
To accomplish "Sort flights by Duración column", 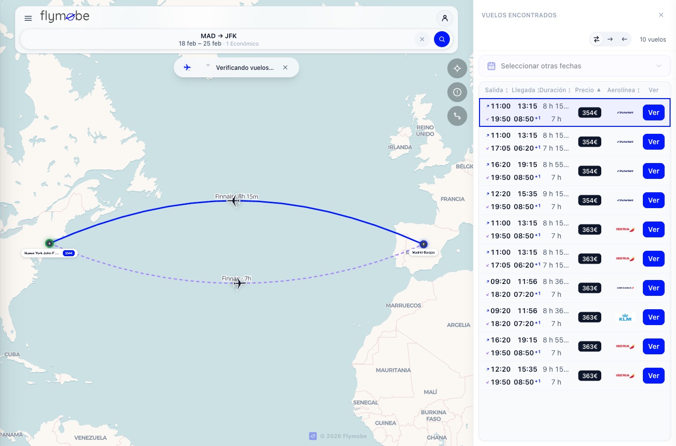I will 555,90.
